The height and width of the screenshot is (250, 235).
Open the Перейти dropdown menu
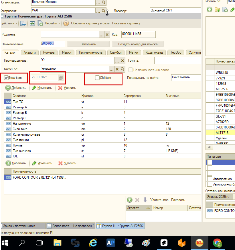point(52,23)
